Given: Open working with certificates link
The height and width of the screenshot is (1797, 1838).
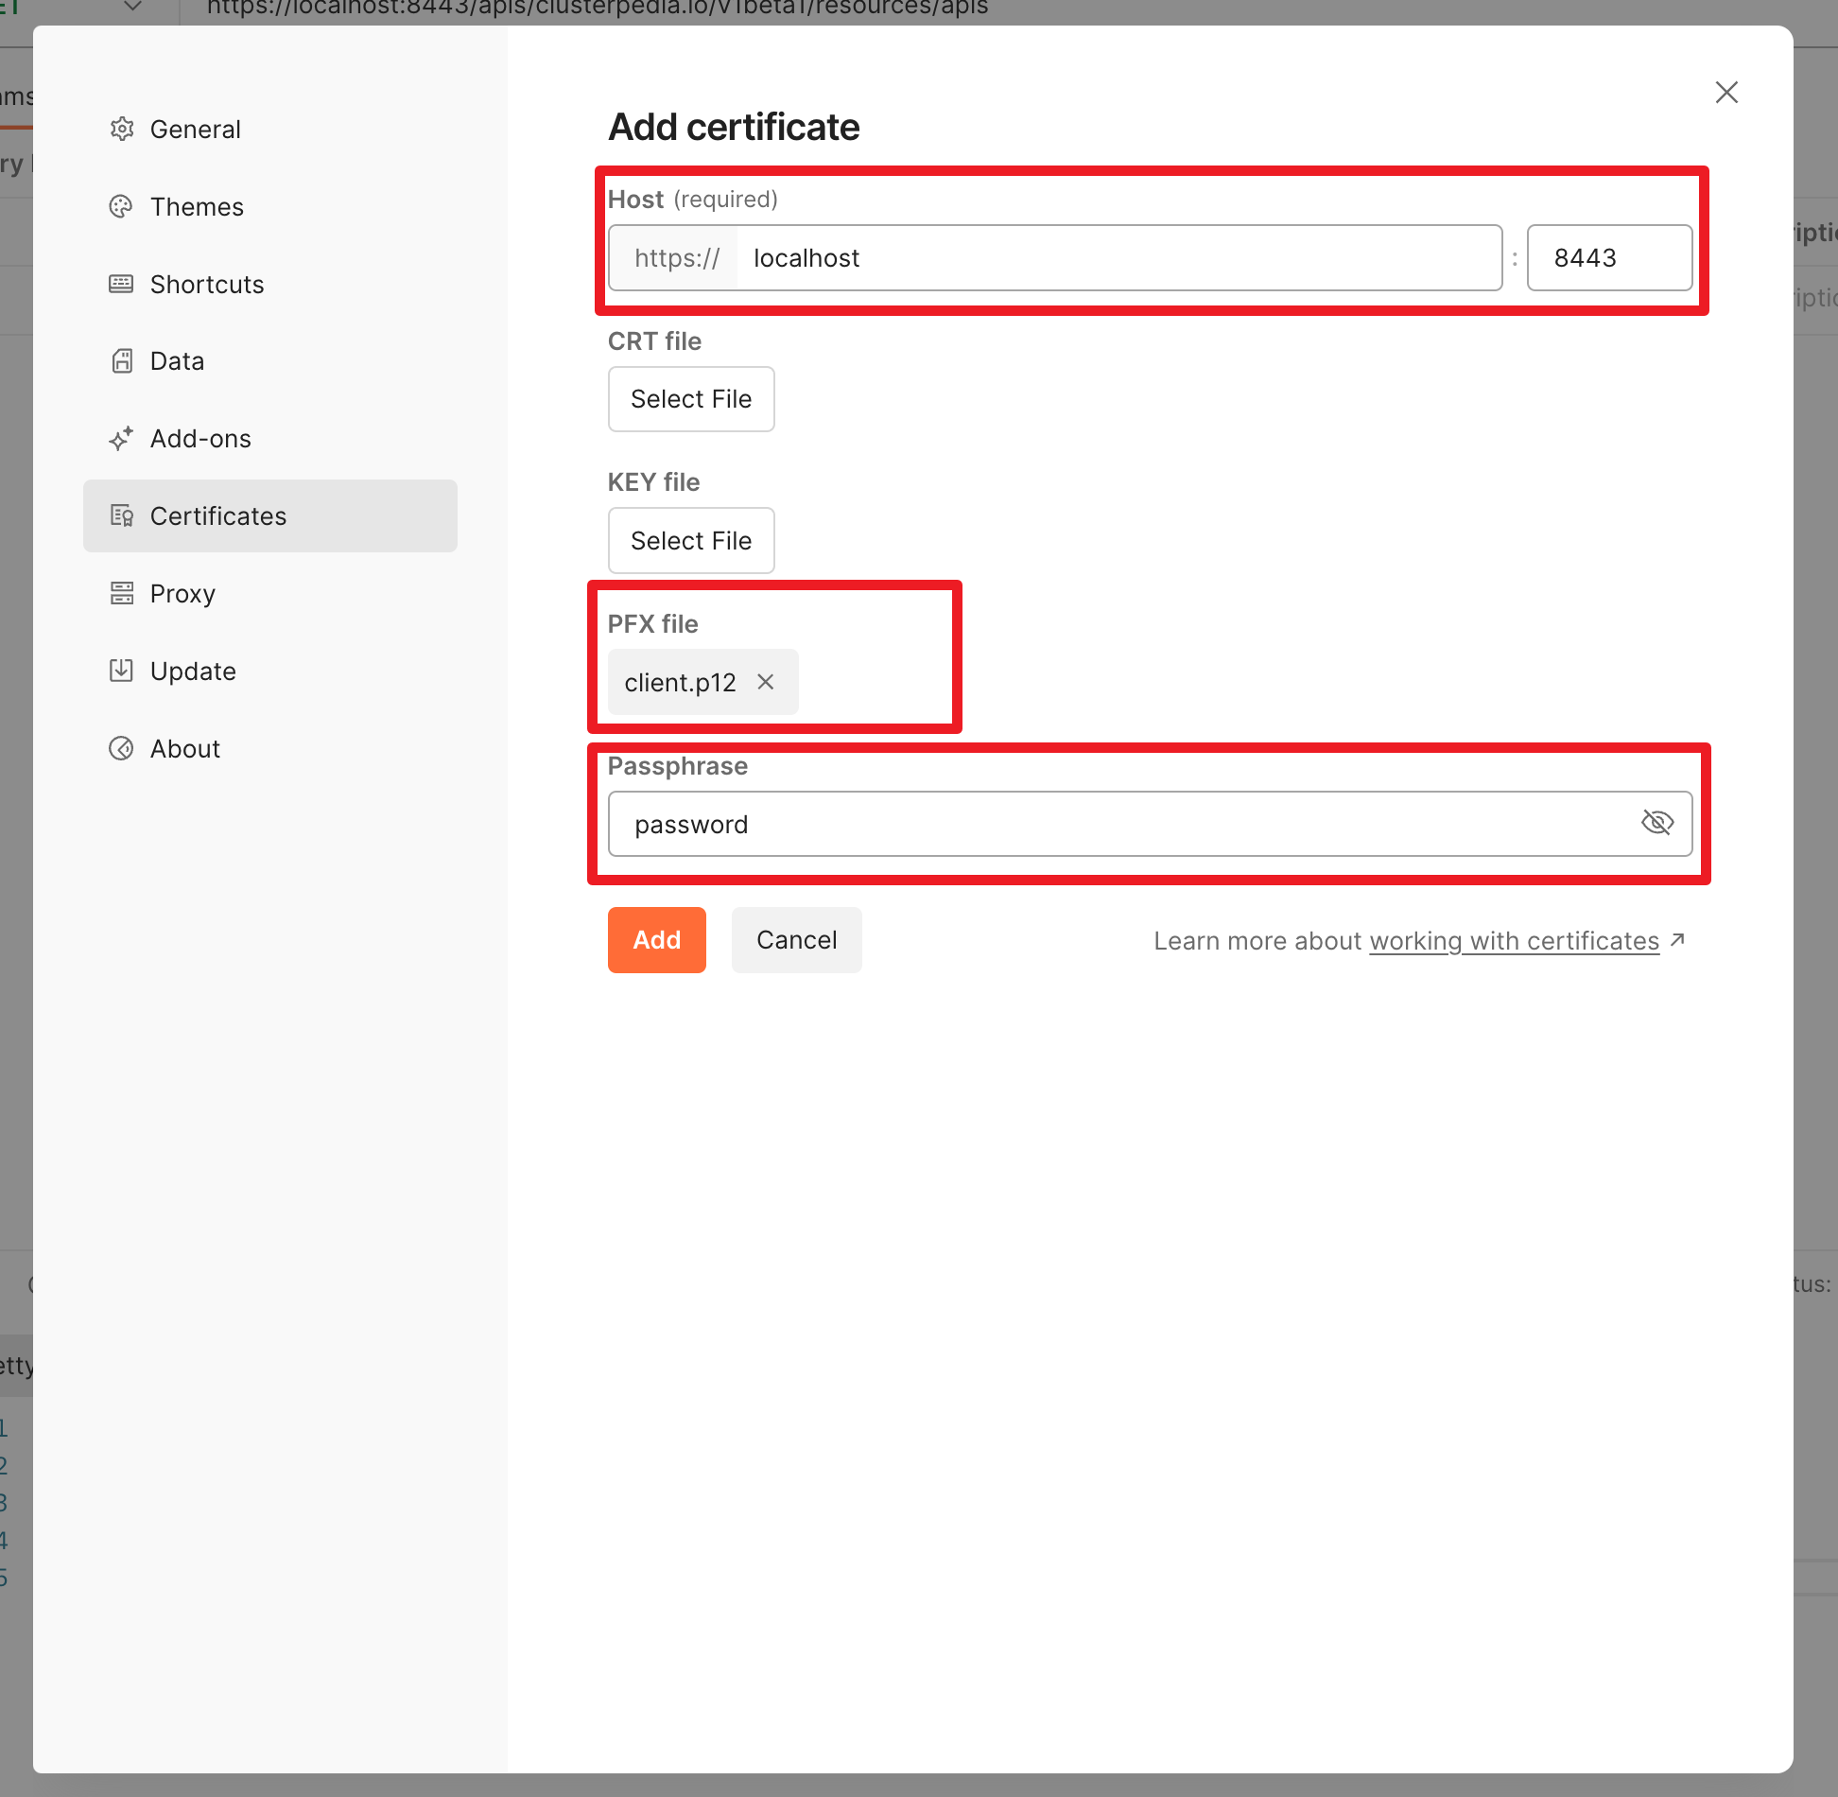Looking at the screenshot, I should tap(1514, 941).
